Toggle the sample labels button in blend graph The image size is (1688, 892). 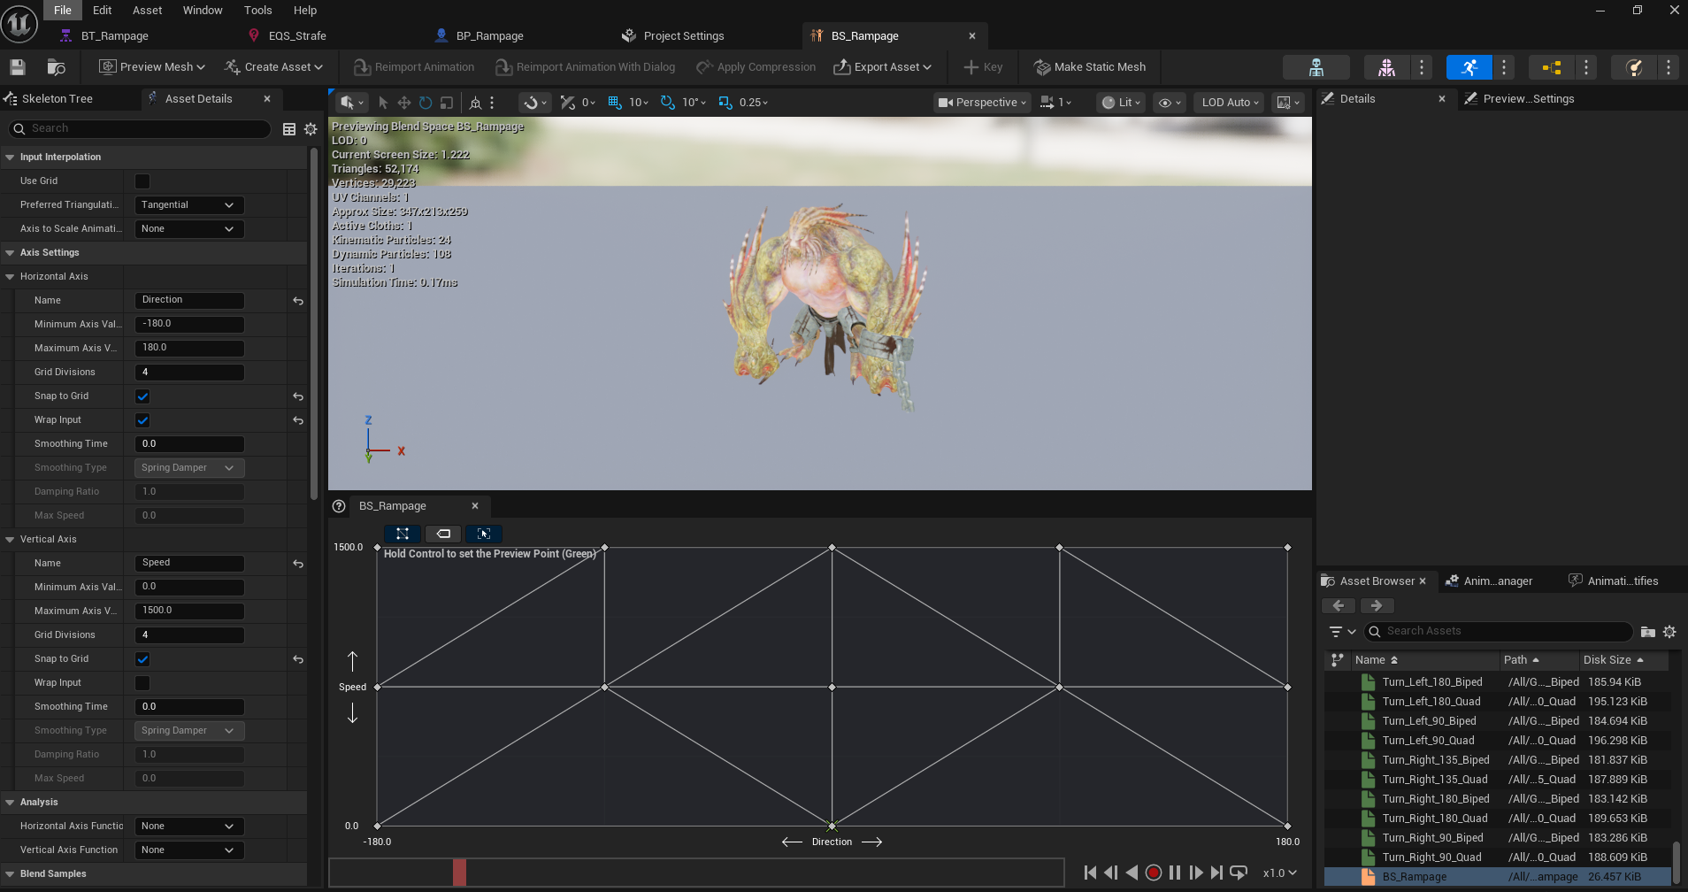443,534
